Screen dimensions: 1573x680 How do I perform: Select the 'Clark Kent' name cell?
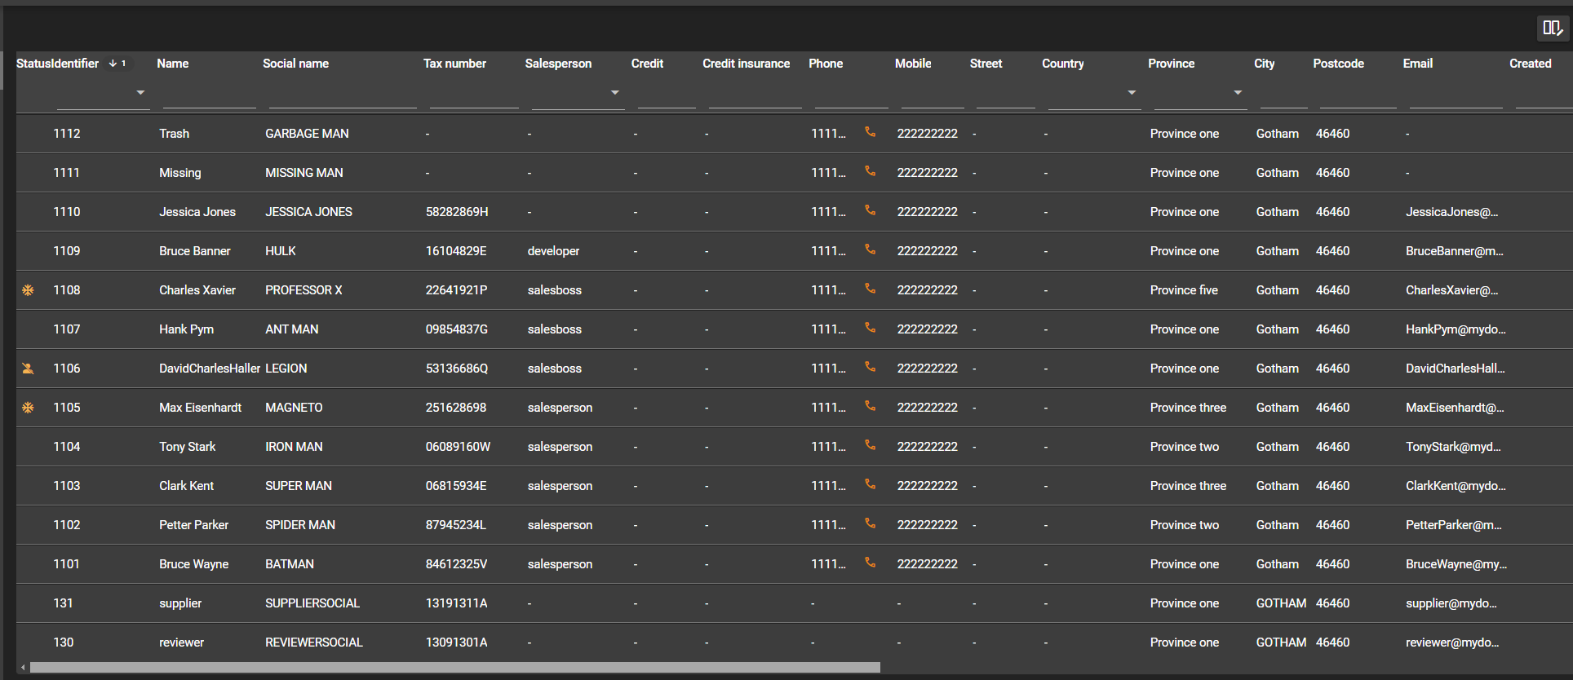[186, 486]
